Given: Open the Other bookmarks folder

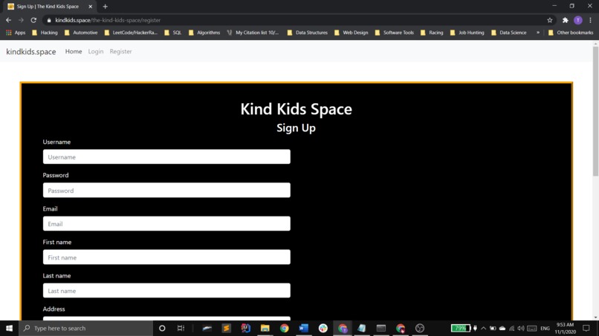Looking at the screenshot, I should coord(571,33).
